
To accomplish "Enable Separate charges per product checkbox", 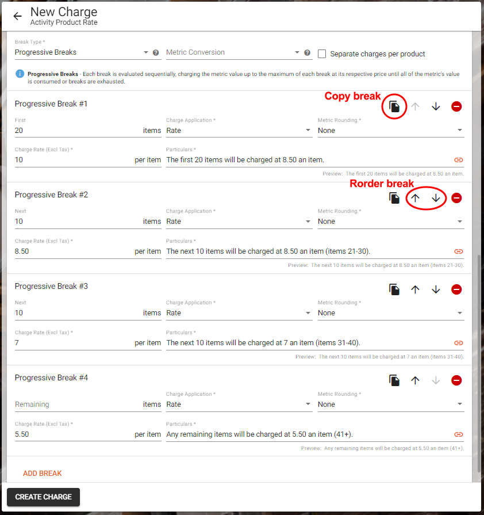I will [322, 54].
